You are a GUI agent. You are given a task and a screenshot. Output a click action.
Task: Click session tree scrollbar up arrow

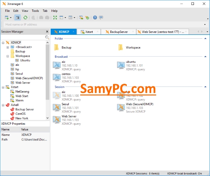tap(48, 43)
